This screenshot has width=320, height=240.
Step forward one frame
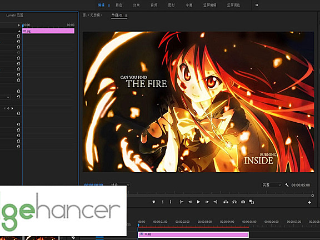(x=207, y=202)
